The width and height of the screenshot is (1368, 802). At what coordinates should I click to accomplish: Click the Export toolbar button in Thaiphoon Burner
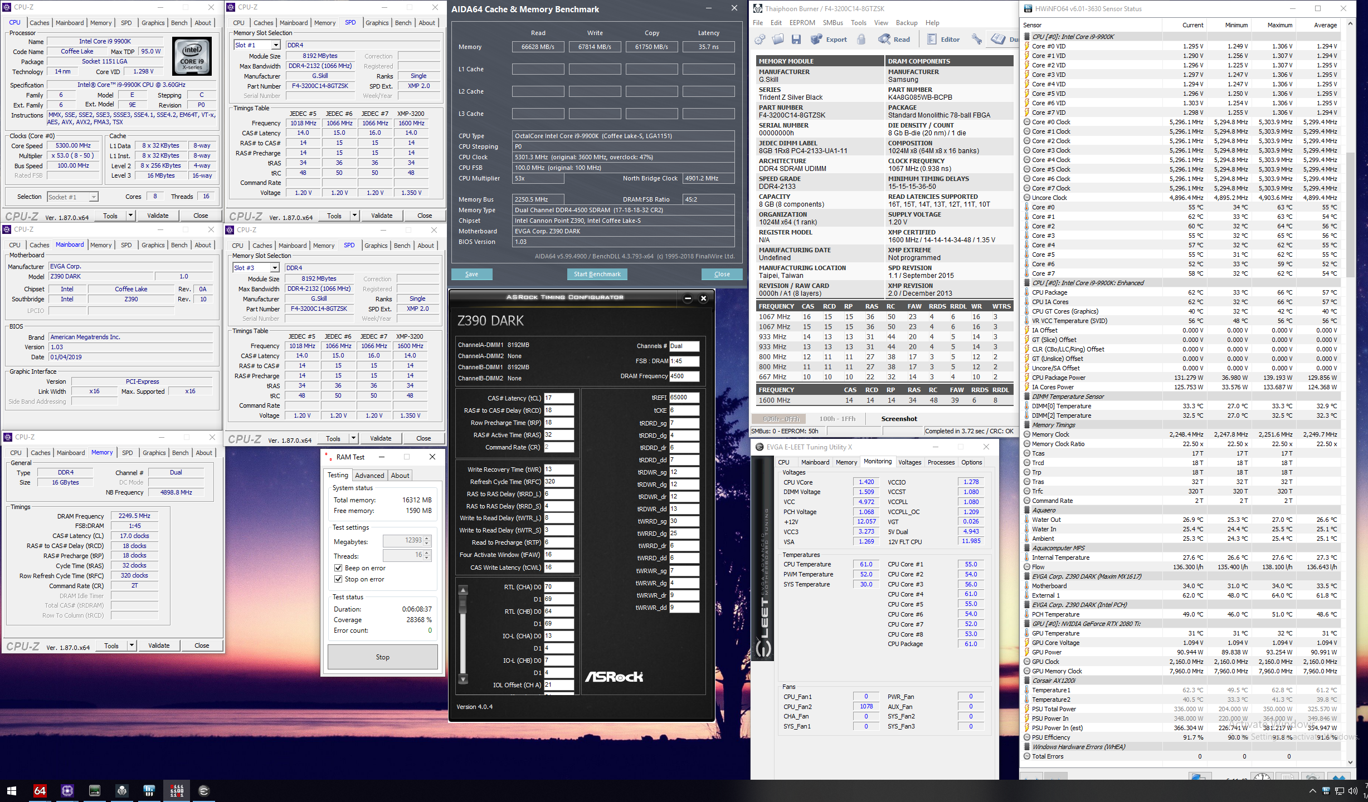(x=829, y=39)
